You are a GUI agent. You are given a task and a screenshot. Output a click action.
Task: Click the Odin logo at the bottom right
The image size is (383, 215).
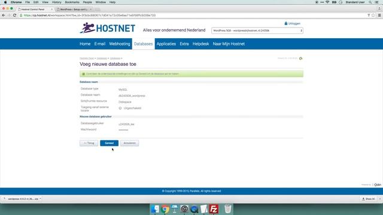pos(378,185)
